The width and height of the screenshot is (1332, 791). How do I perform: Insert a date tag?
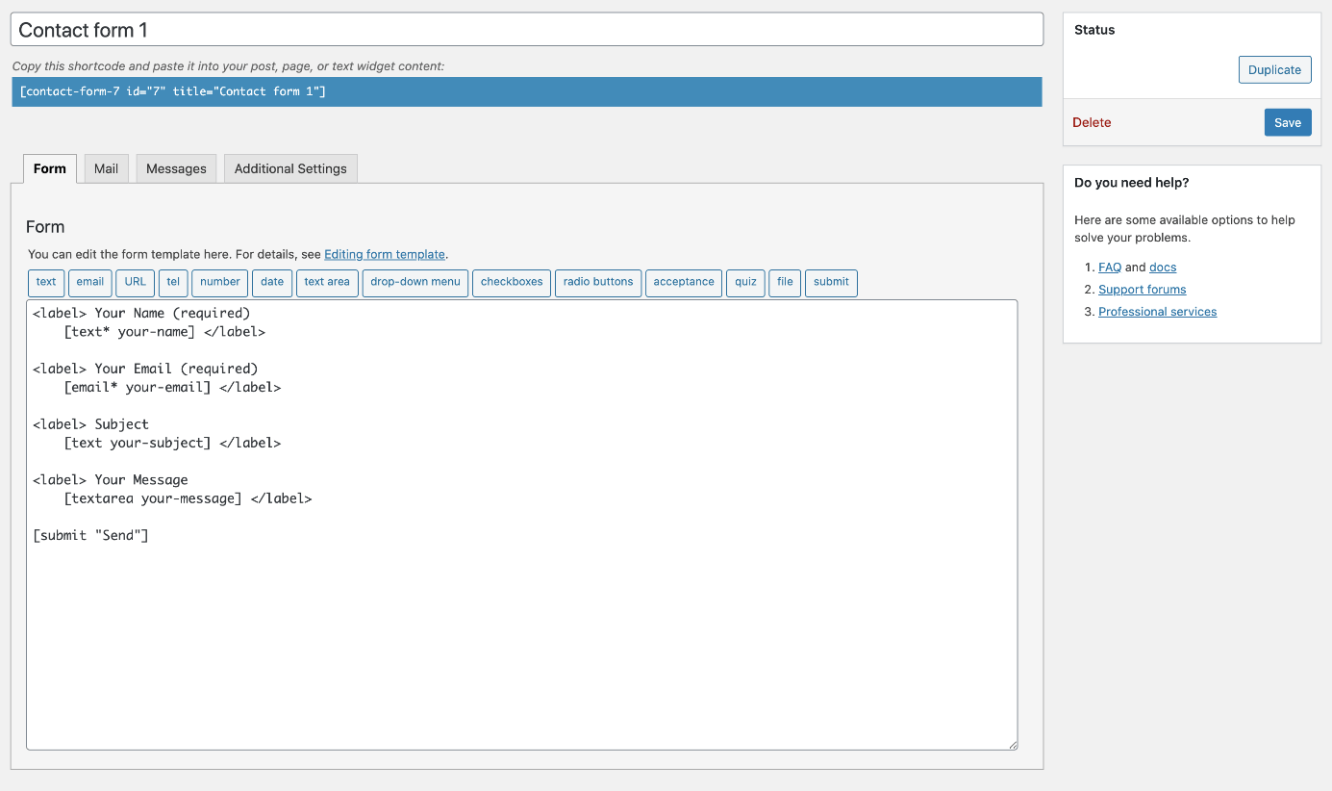point(272,282)
